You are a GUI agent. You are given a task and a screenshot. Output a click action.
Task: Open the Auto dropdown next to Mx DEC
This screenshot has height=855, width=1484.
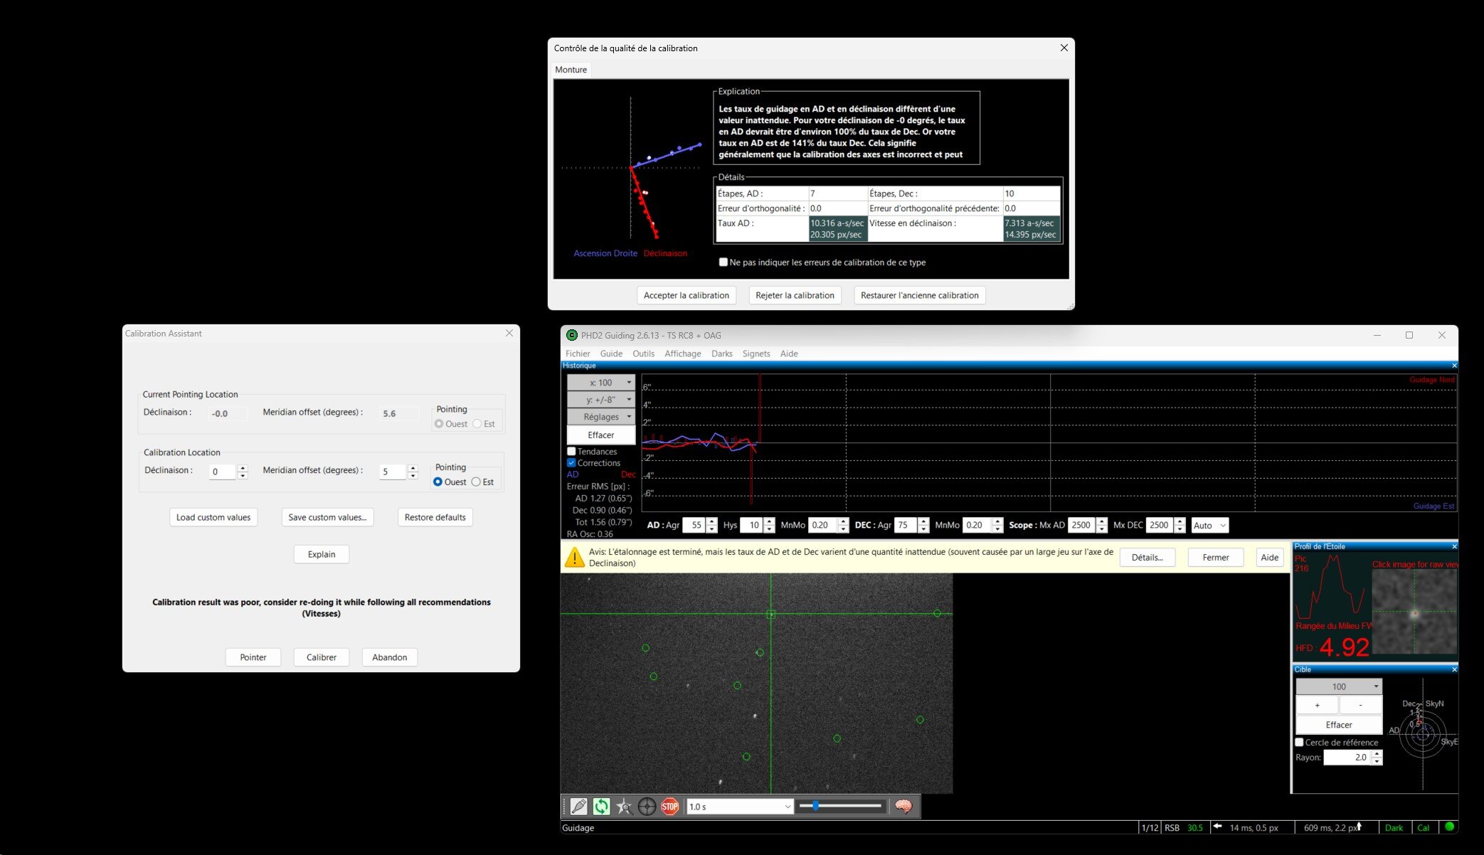pos(1209,525)
